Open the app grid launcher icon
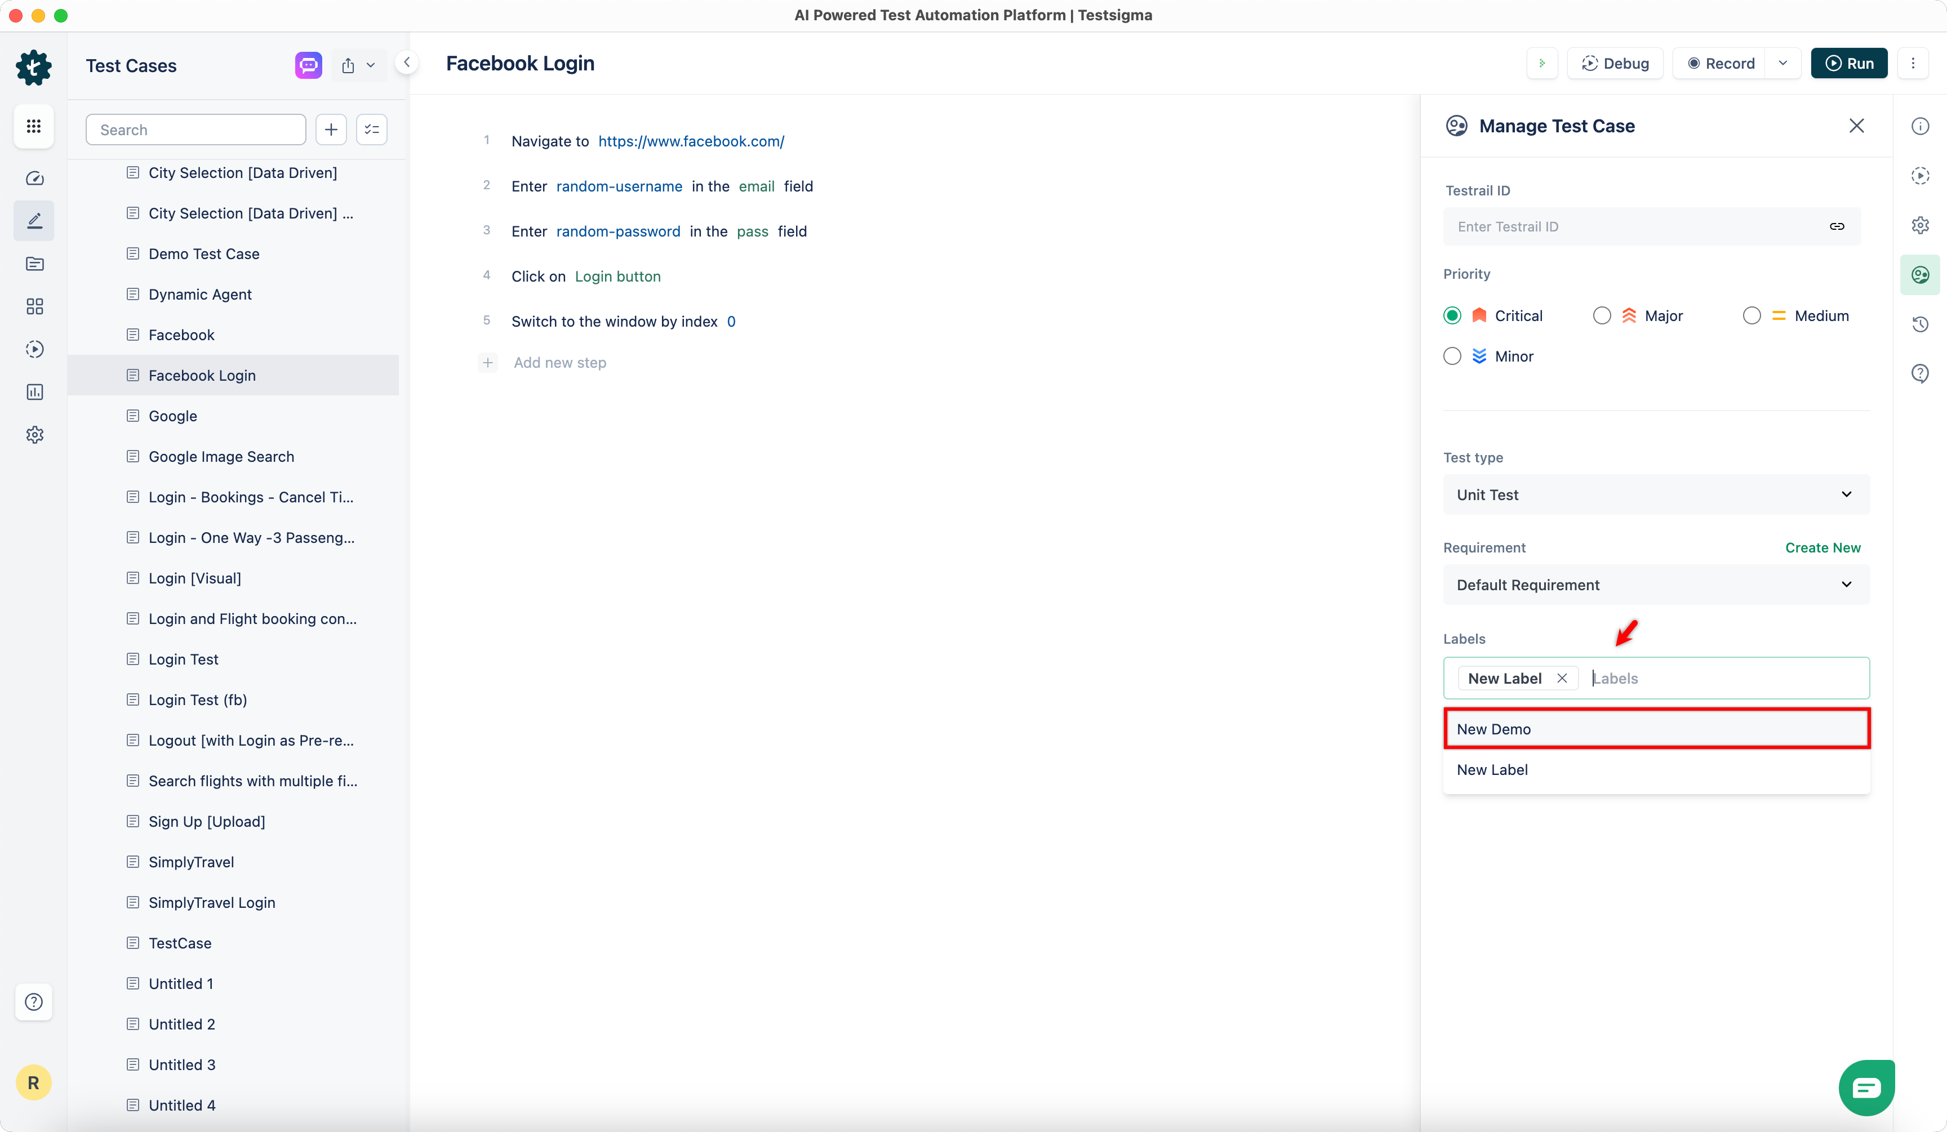This screenshot has width=1947, height=1132. click(x=33, y=126)
